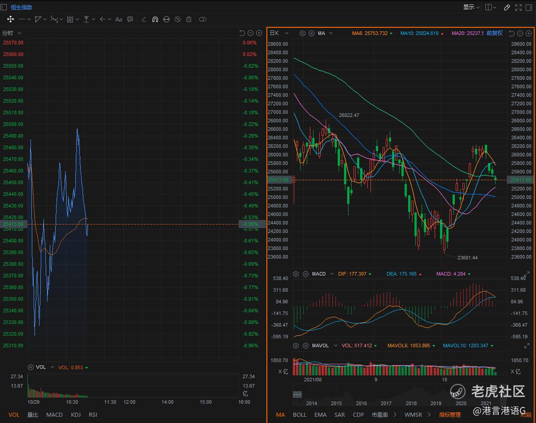Remove the MA indicator from chart

[x=311, y=33]
